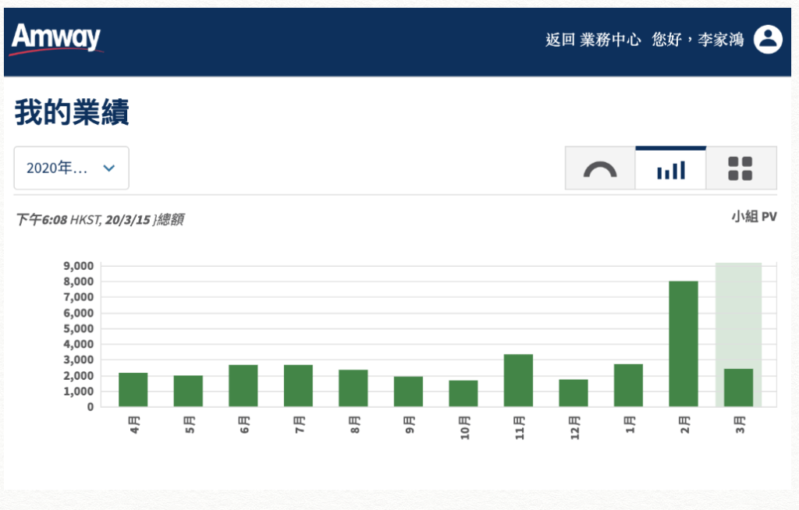Click the Amway logo
This screenshot has width=799, height=510.
[56, 39]
